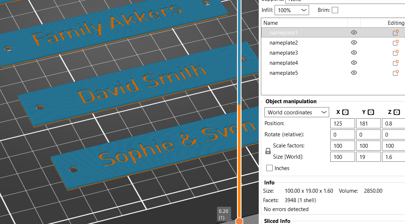Click the Rotate Z field
This screenshot has height=224, width=405.
coord(394,134)
